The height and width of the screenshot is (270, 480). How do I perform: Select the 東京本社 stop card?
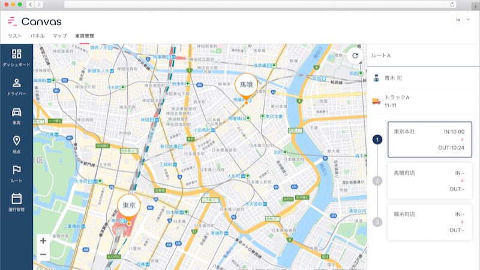coord(430,139)
